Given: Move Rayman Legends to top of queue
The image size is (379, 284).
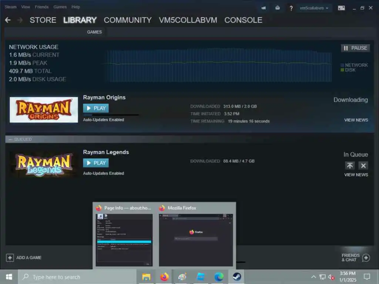Looking at the screenshot, I should tap(350, 166).
